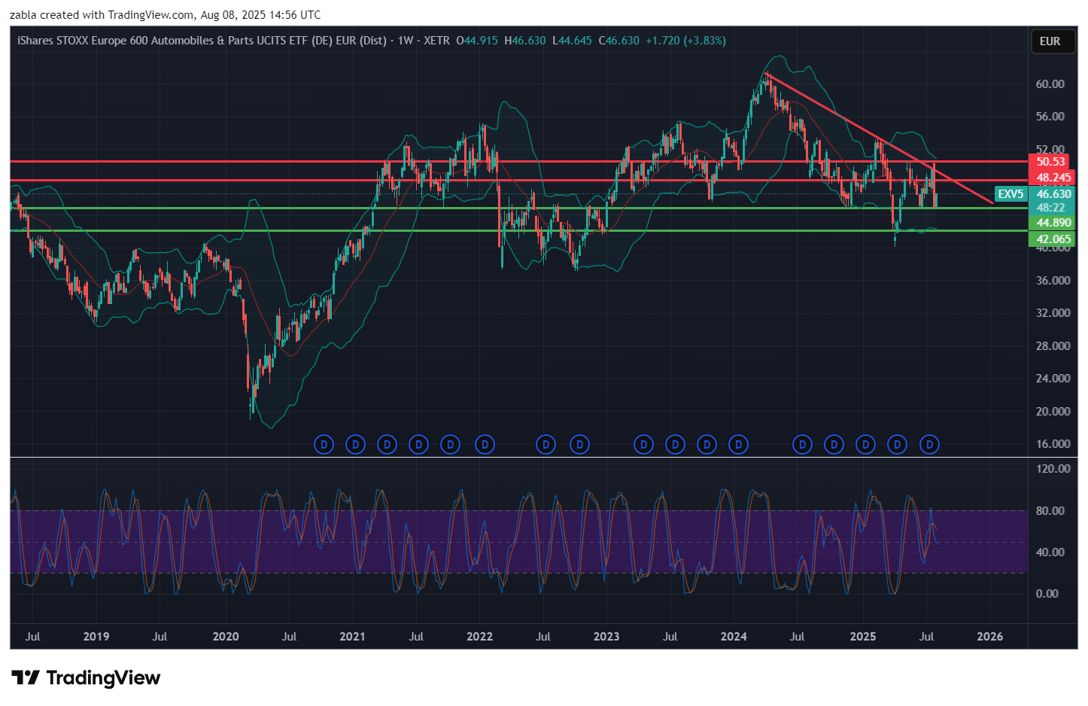Click the dividend D marker above Jul 2022
The width and height of the screenshot is (1088, 706).
(546, 445)
